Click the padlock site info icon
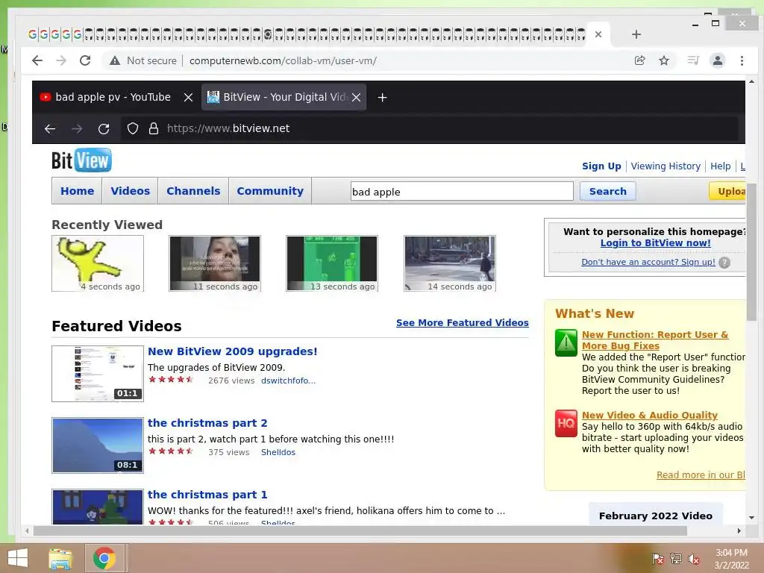The width and height of the screenshot is (764, 573). [154, 128]
